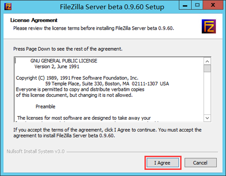
Task: Minimize the FileZilla Server Setup window
Action: coord(185,5)
